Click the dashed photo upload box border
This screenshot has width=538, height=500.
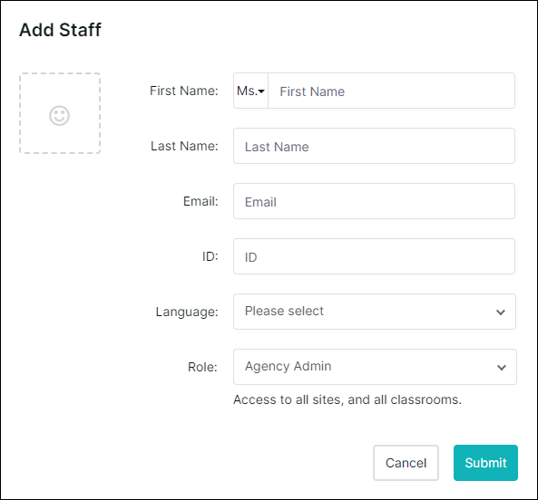tap(60, 73)
